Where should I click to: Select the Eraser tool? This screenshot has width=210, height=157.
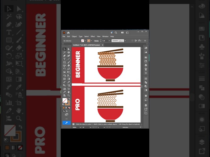(69, 65)
